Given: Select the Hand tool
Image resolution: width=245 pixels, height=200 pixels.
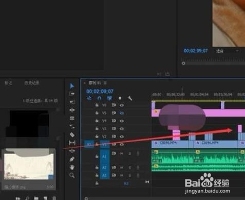Looking at the screenshot, I should click(x=72, y=167).
